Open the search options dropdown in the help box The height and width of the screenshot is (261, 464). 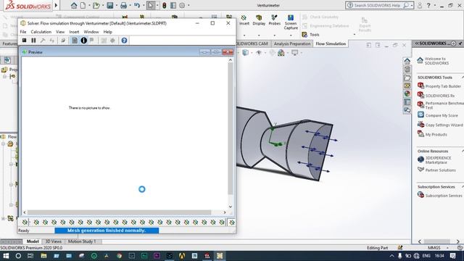coord(412,5)
